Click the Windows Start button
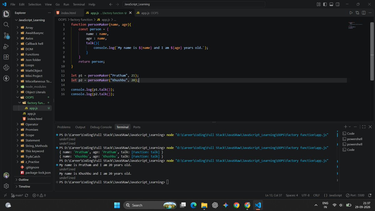The image size is (375, 211). 117,205
